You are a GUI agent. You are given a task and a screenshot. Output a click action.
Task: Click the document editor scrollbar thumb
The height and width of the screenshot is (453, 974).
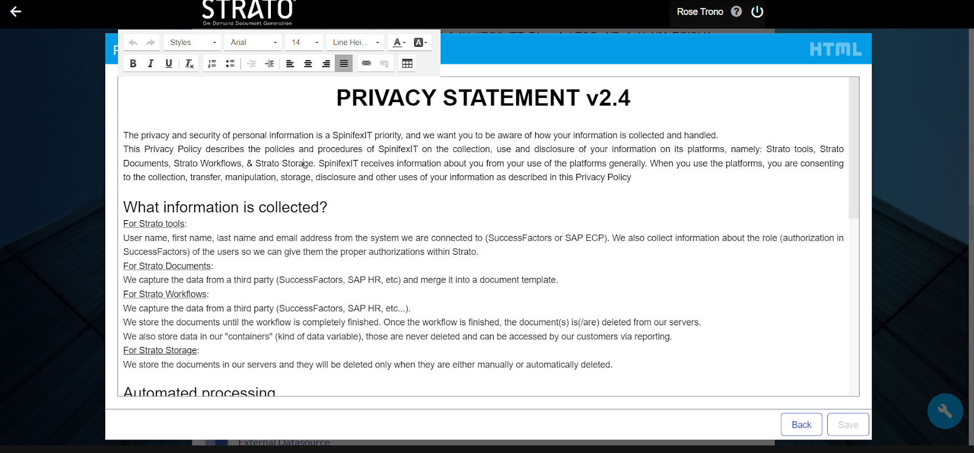coord(853,148)
